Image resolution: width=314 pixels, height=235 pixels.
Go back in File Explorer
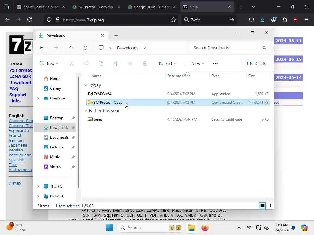[41, 48]
